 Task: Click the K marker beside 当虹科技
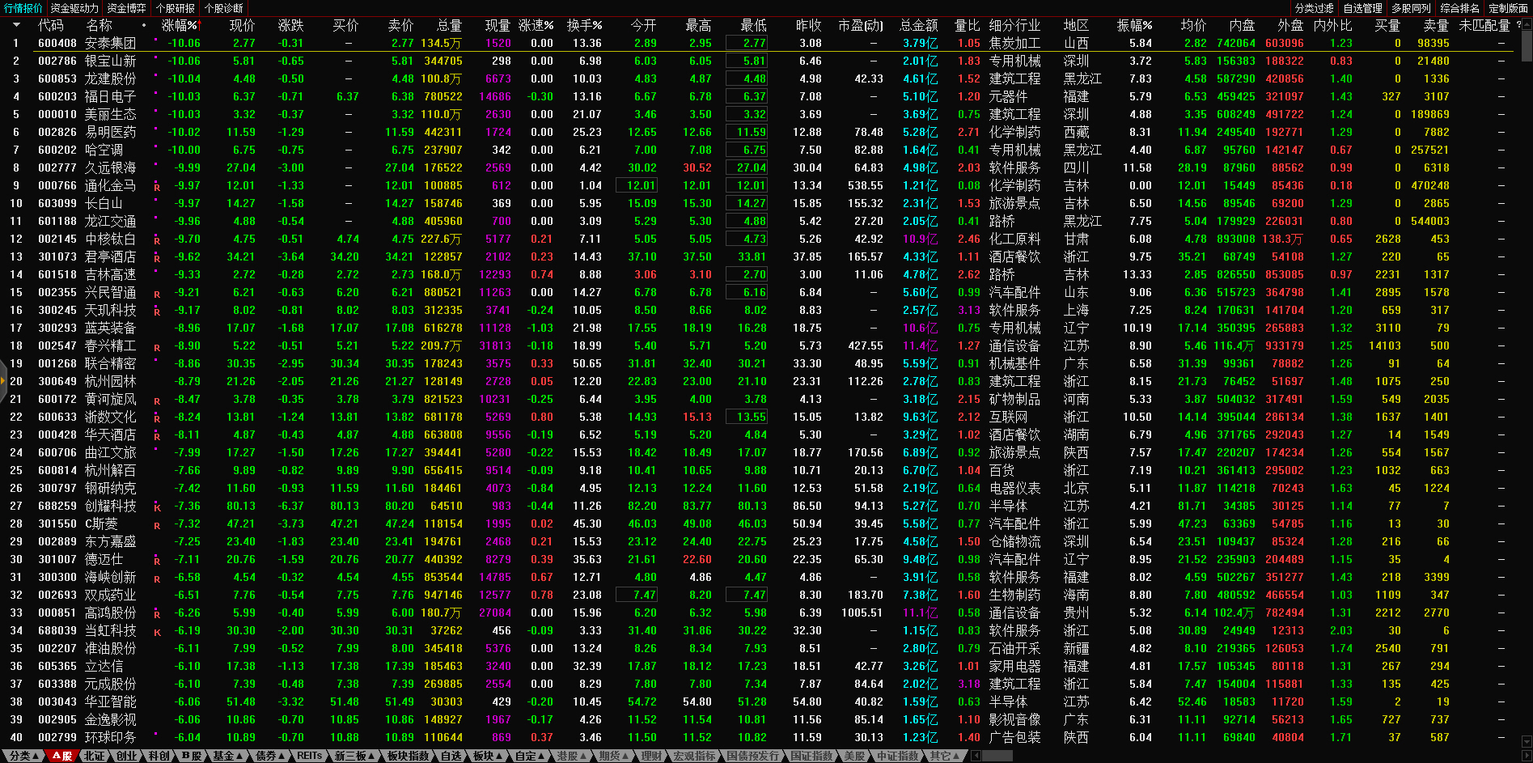coord(157,632)
